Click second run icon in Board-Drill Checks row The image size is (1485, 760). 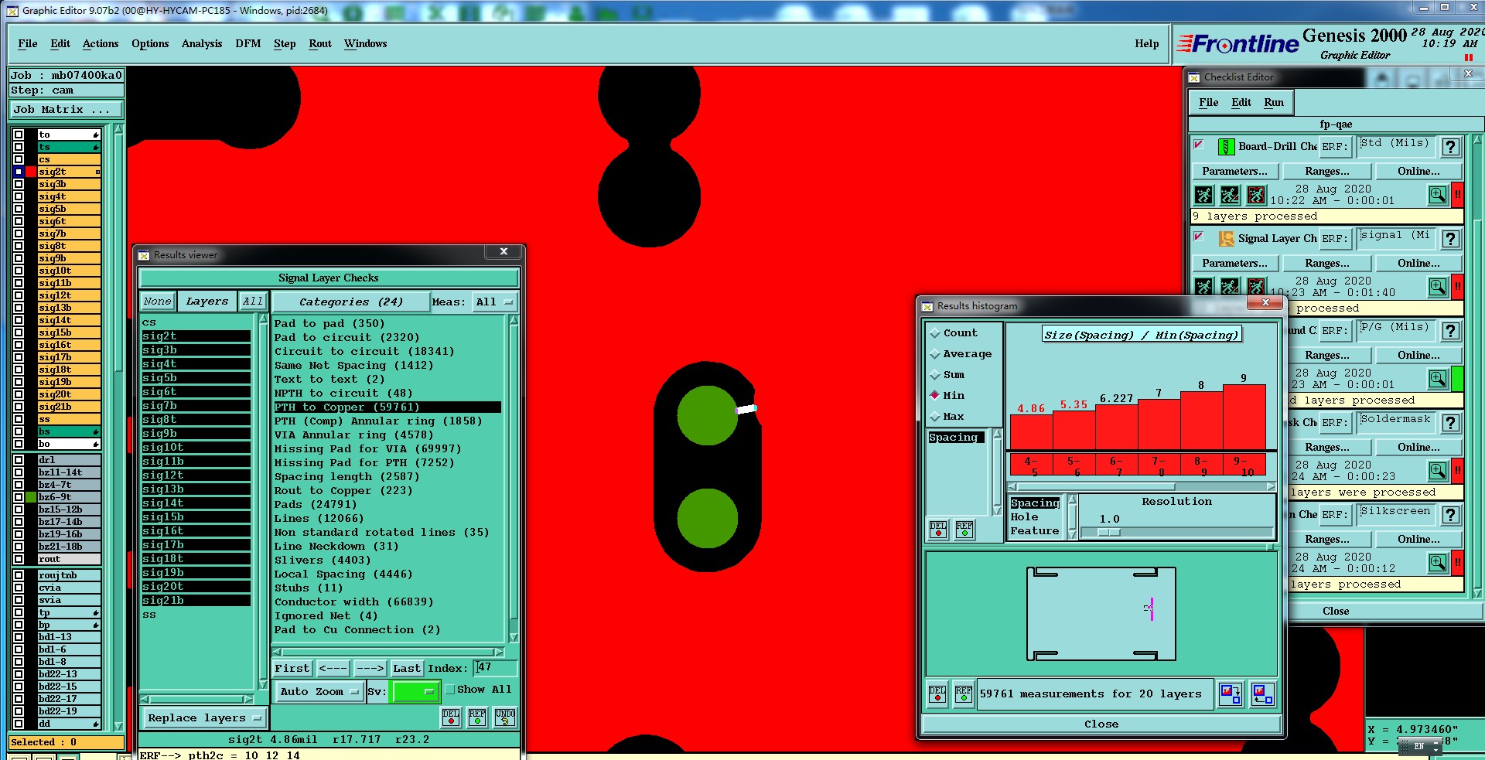click(1230, 195)
